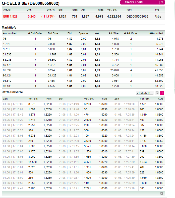
Task: Click the Bid Size column header
Action: 53,33
